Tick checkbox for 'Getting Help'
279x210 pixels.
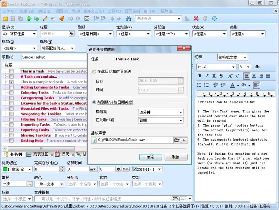pyautogui.click(x=11, y=140)
